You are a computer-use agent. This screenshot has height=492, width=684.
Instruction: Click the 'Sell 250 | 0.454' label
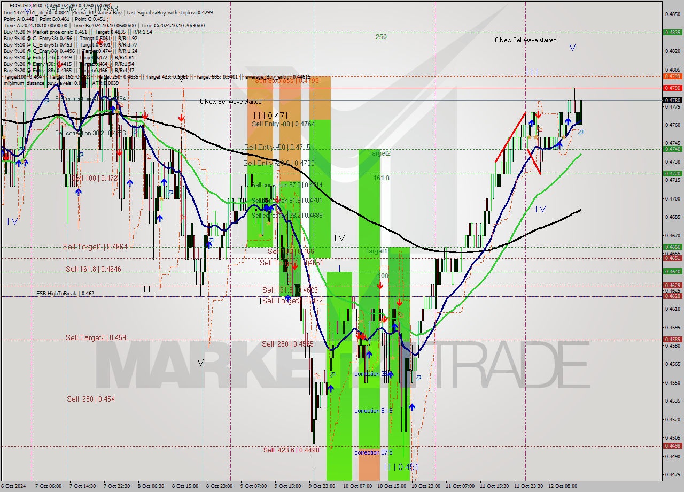coord(91,399)
